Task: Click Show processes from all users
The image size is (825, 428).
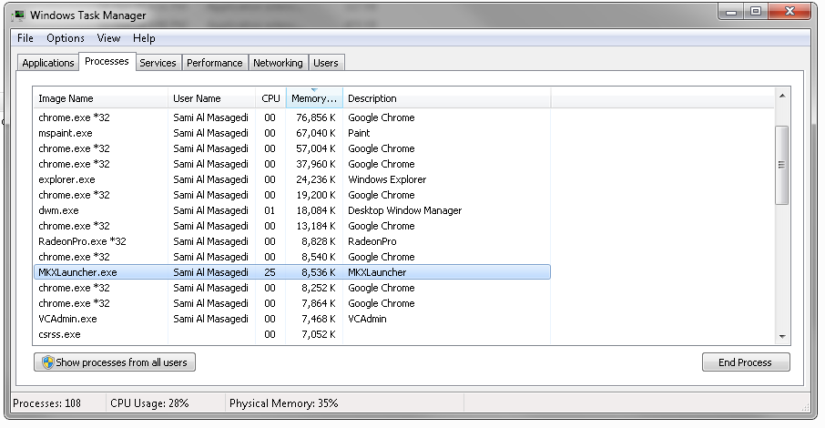Action: (x=115, y=362)
